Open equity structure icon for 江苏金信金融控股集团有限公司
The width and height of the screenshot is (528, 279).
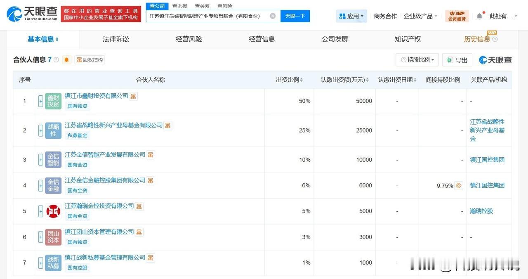[151, 180]
